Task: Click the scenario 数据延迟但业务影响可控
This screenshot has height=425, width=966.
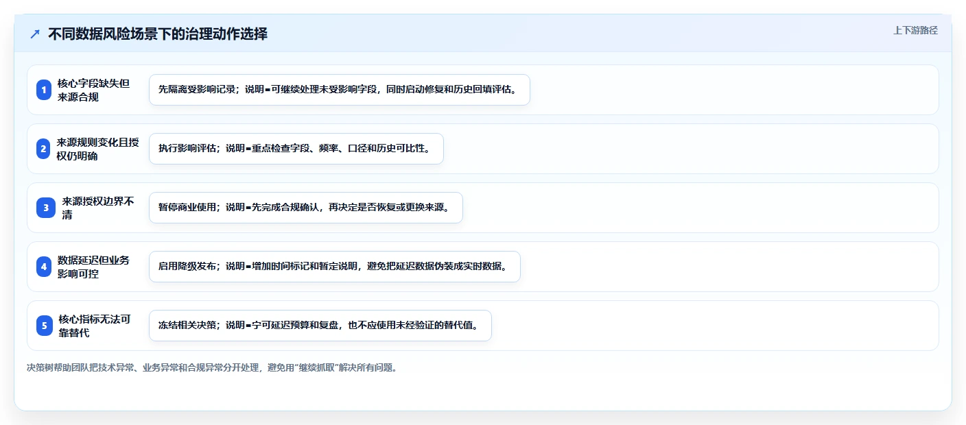Action: coord(94,267)
